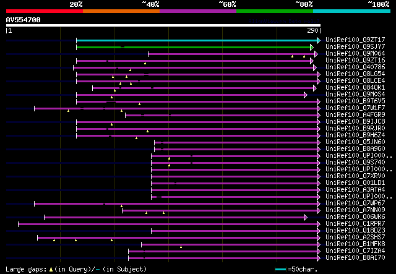This screenshot has width=396, height=274.
Task: Click the purple arrowhead ending the Q9M0S4 bar
Action: pyautogui.click(x=306, y=95)
